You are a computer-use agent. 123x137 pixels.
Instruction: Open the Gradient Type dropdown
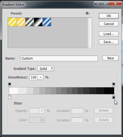[46, 68]
